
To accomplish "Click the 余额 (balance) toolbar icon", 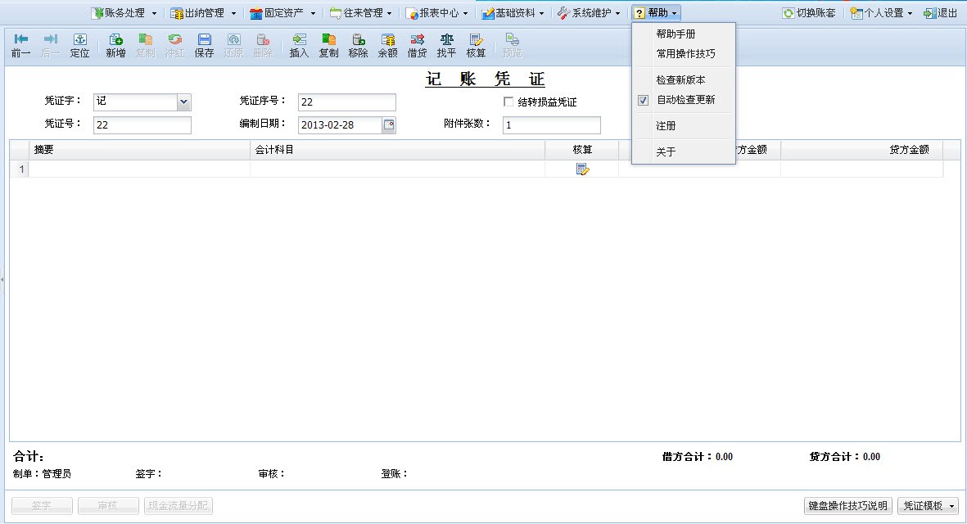I will tap(387, 39).
